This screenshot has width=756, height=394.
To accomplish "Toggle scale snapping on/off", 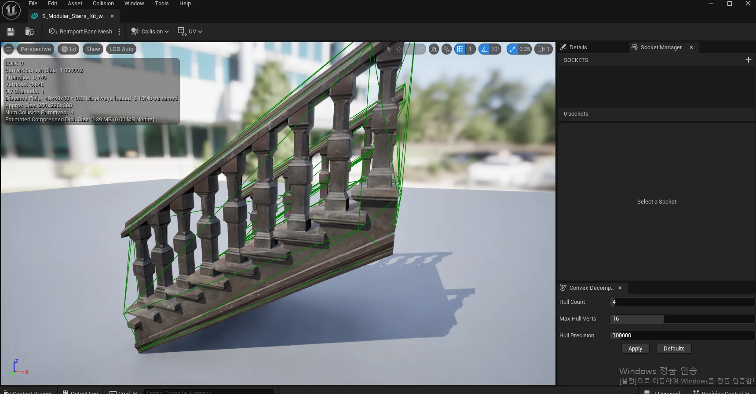I will coord(512,49).
